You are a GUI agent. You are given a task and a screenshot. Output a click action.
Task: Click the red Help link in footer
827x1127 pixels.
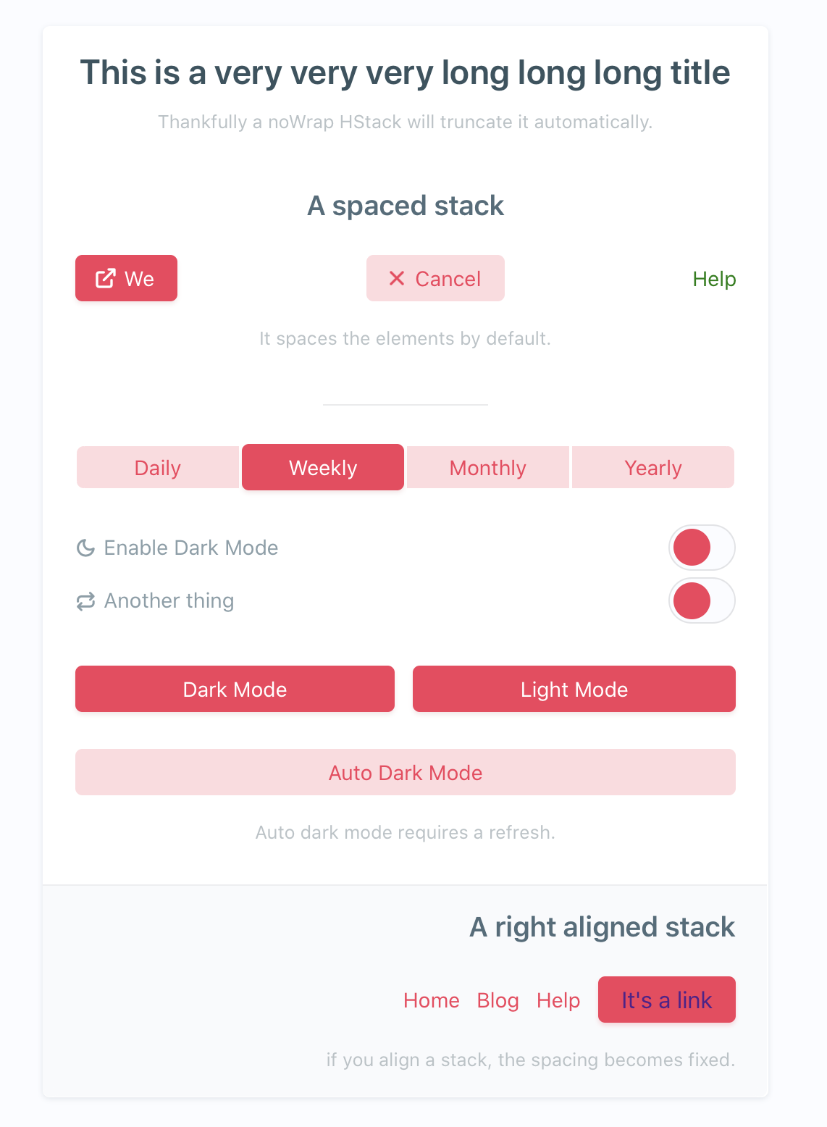click(x=558, y=1000)
